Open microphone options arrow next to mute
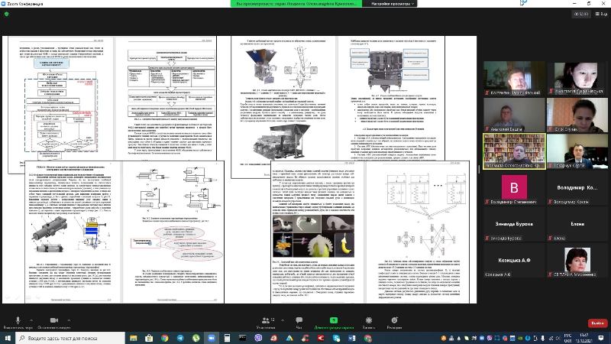 [31, 320]
